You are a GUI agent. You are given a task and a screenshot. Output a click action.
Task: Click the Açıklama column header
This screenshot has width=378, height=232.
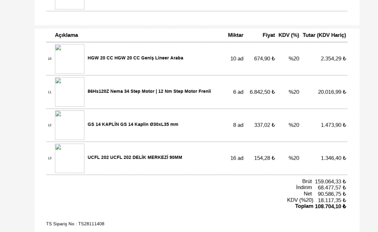(66, 35)
